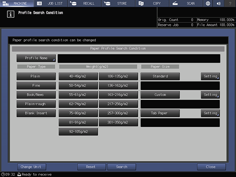236x177 pixels.
Task: Click the info icon beside Profile Search Condition
Action: [10, 14]
